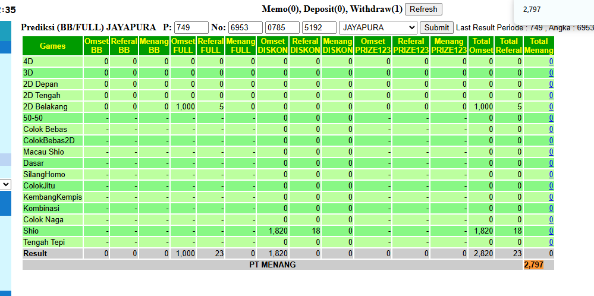Click the period input field showing 749
Image resolution: width=594 pixels, height=296 pixels.
point(191,27)
